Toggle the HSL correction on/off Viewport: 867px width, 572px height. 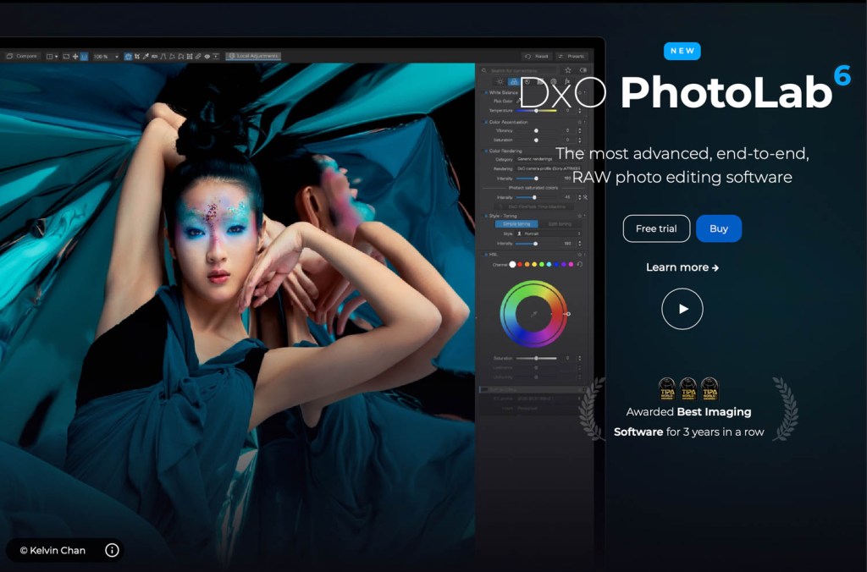[x=485, y=255]
